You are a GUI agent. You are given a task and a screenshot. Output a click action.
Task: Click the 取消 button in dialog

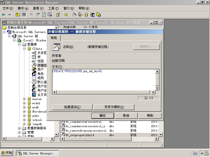(126, 116)
